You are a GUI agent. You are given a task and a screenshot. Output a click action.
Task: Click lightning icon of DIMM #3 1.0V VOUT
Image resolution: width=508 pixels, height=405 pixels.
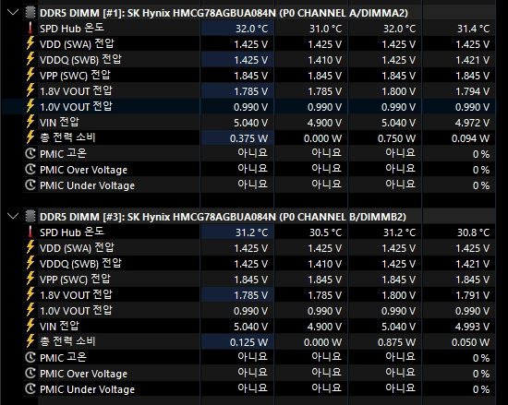tap(30, 311)
